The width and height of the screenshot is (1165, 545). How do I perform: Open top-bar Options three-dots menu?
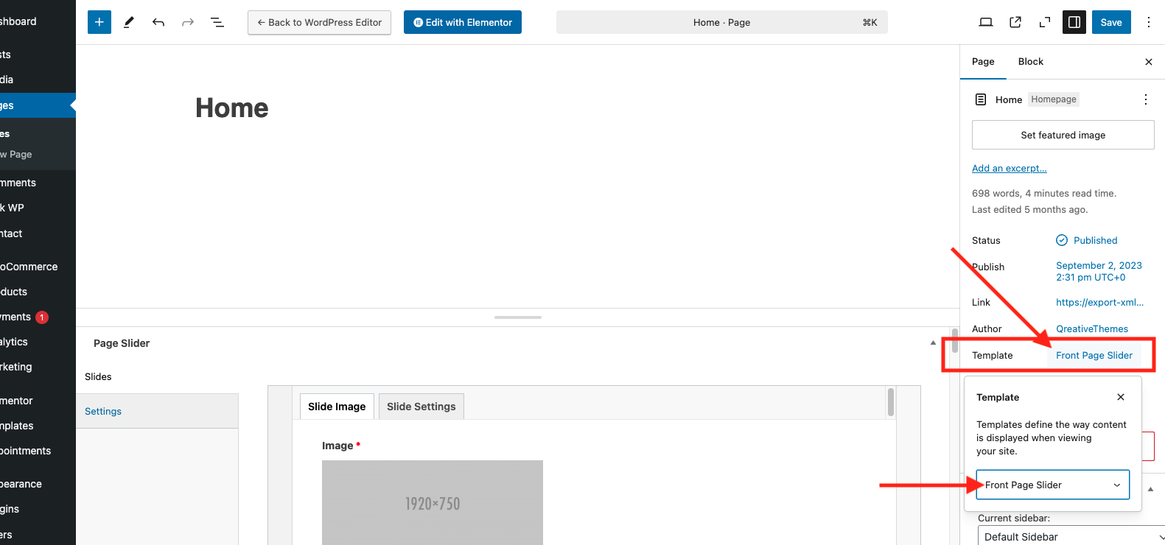tap(1148, 22)
